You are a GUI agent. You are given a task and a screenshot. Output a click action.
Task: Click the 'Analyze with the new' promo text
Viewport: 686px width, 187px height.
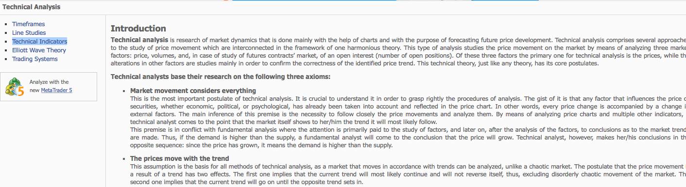pyautogui.click(x=49, y=86)
